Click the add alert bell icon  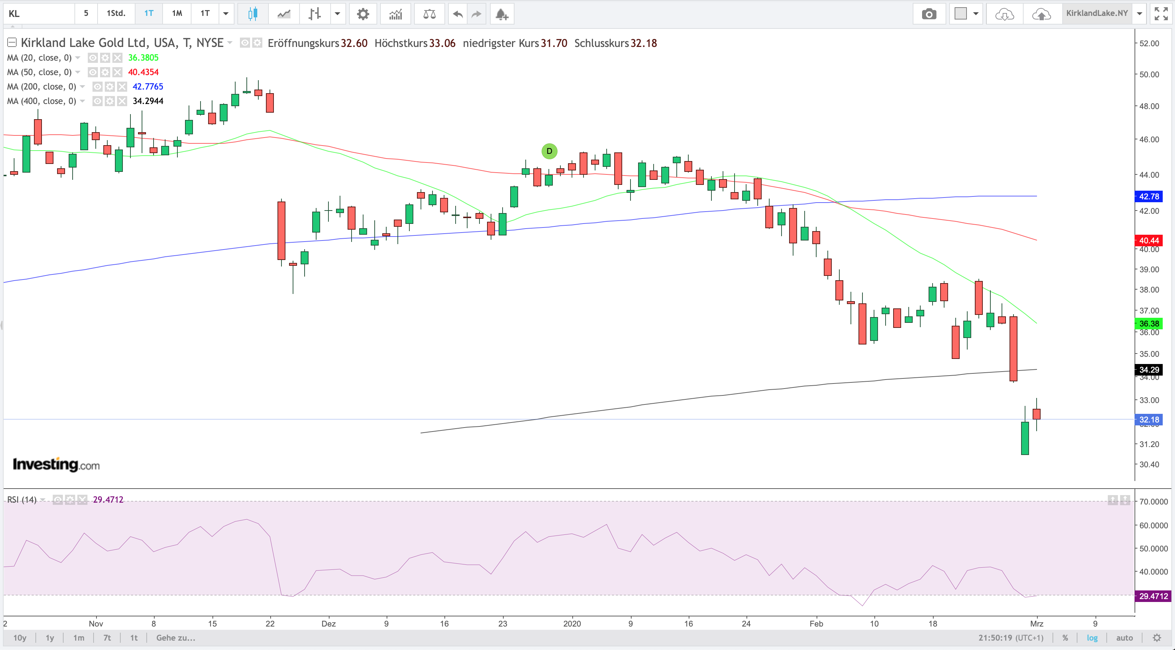tap(501, 14)
